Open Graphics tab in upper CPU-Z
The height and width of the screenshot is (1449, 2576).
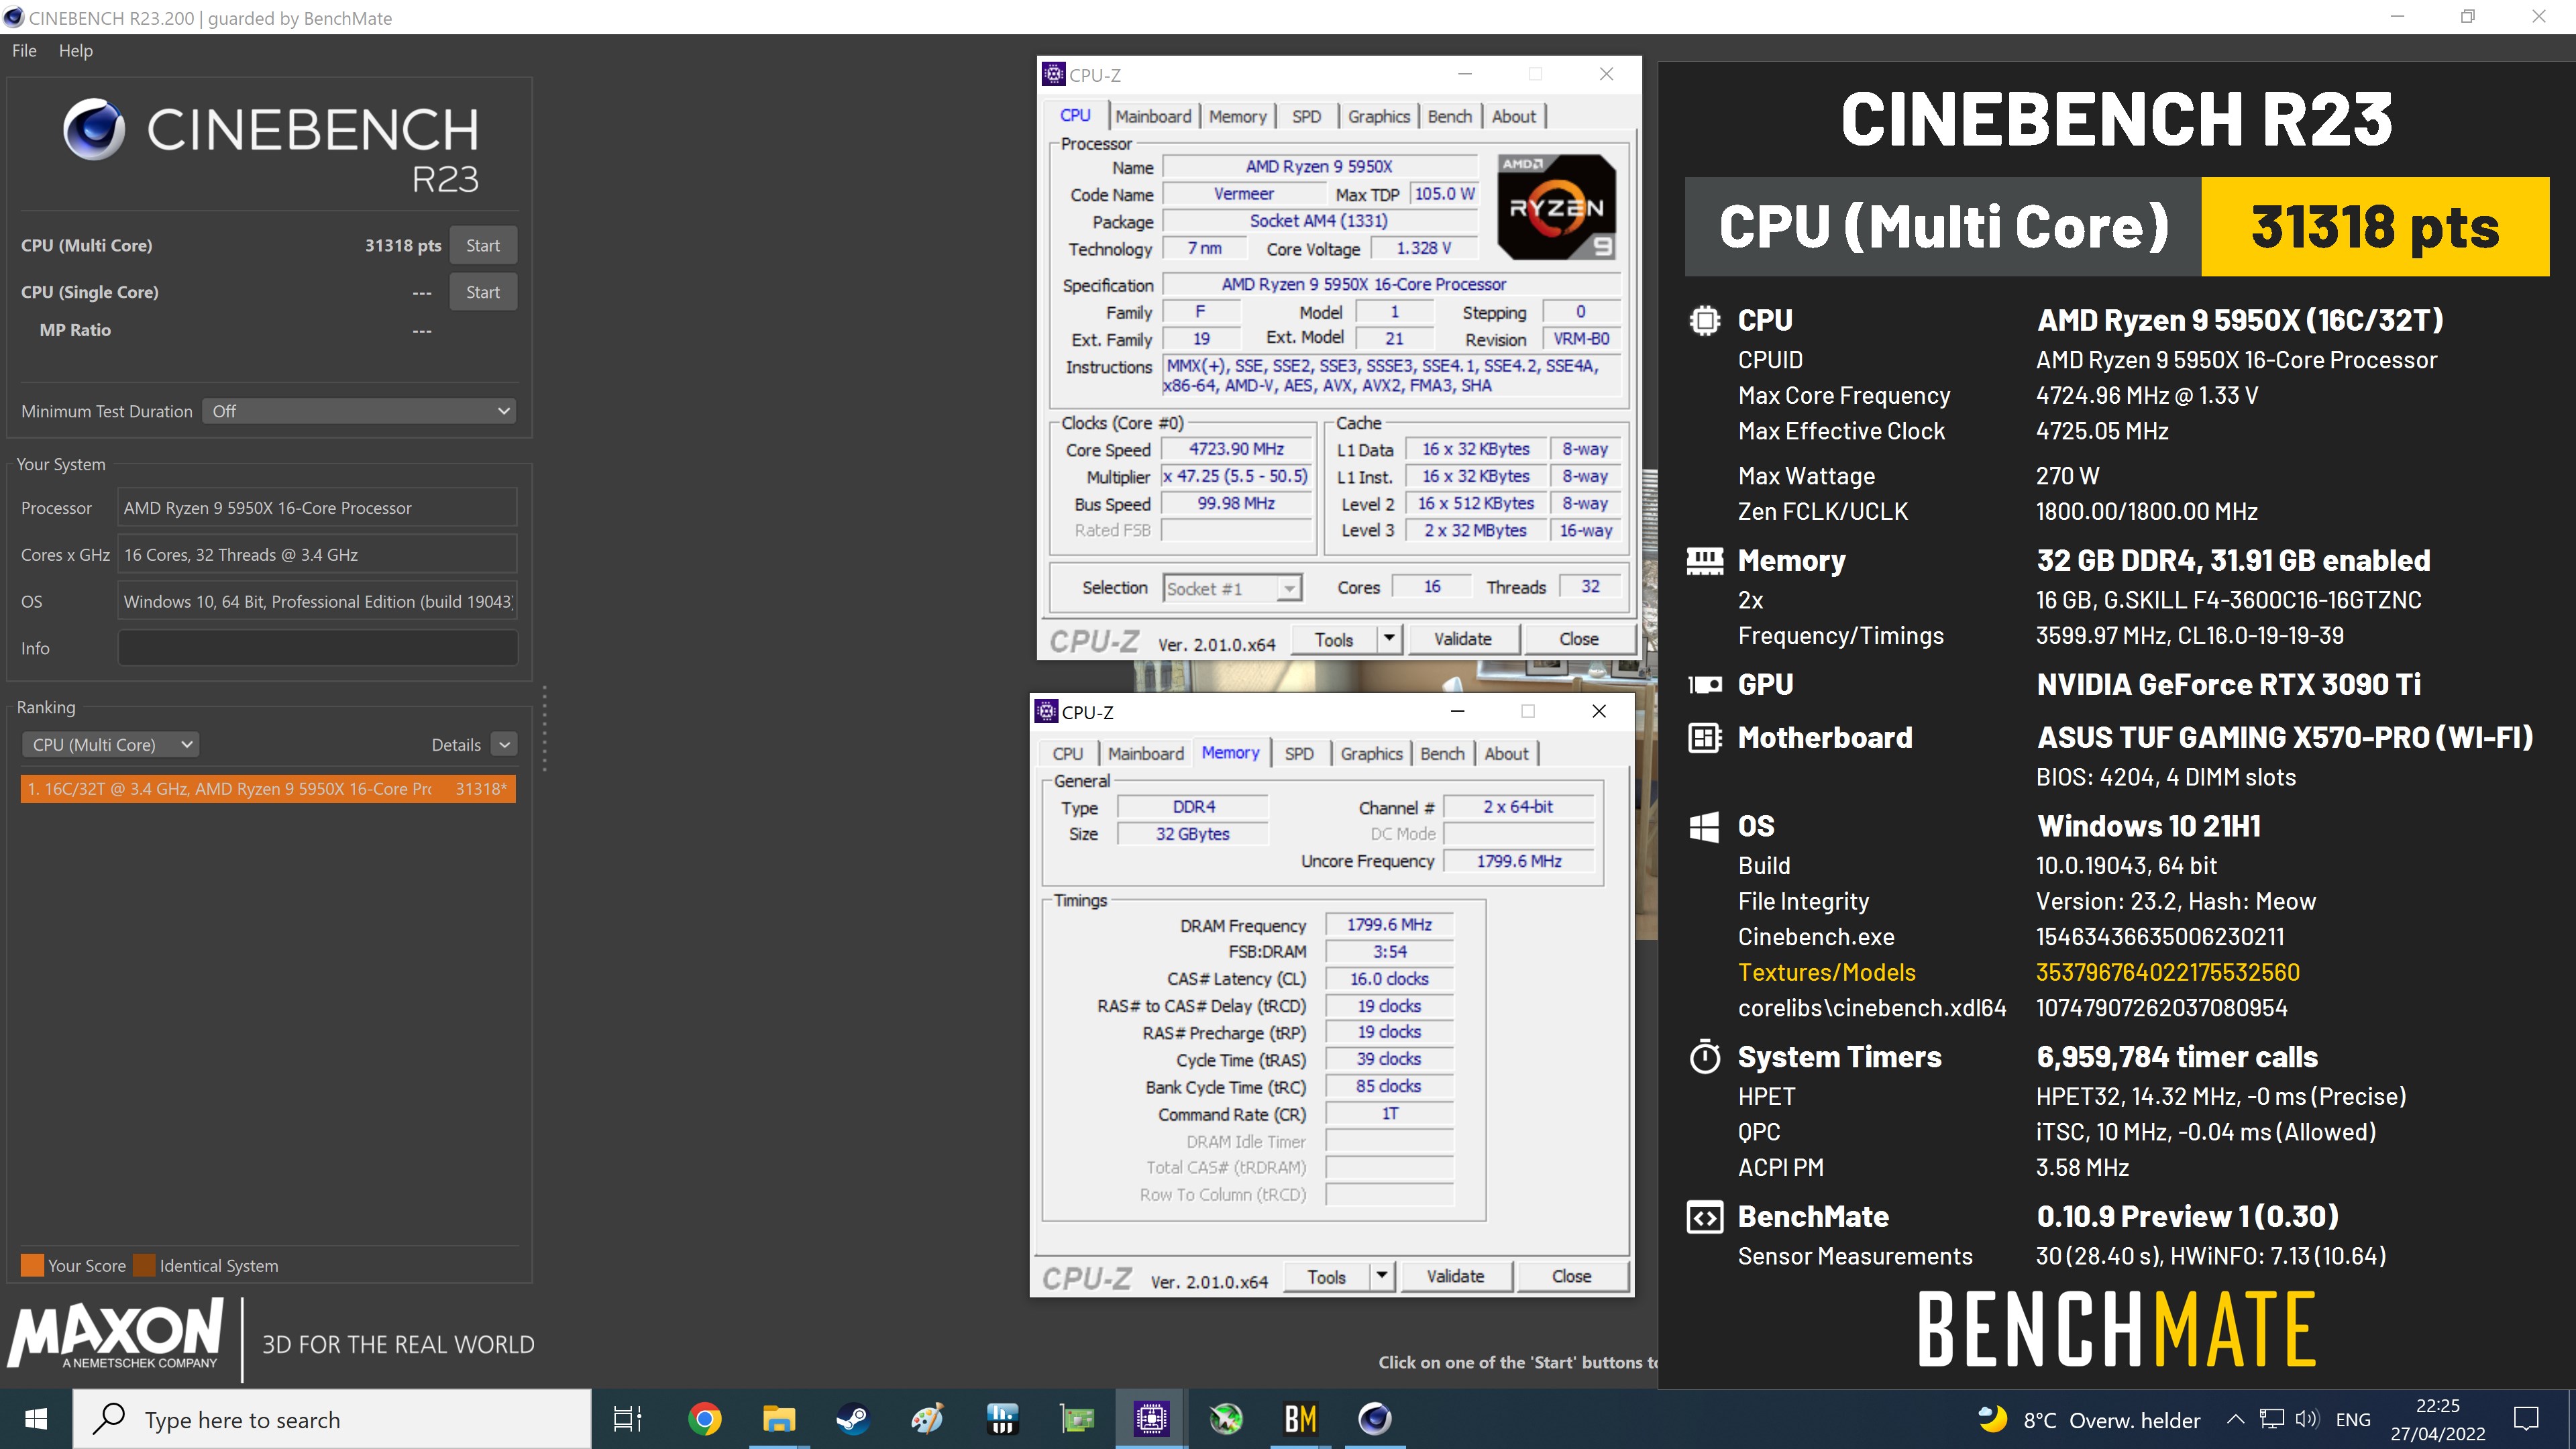click(x=1378, y=116)
